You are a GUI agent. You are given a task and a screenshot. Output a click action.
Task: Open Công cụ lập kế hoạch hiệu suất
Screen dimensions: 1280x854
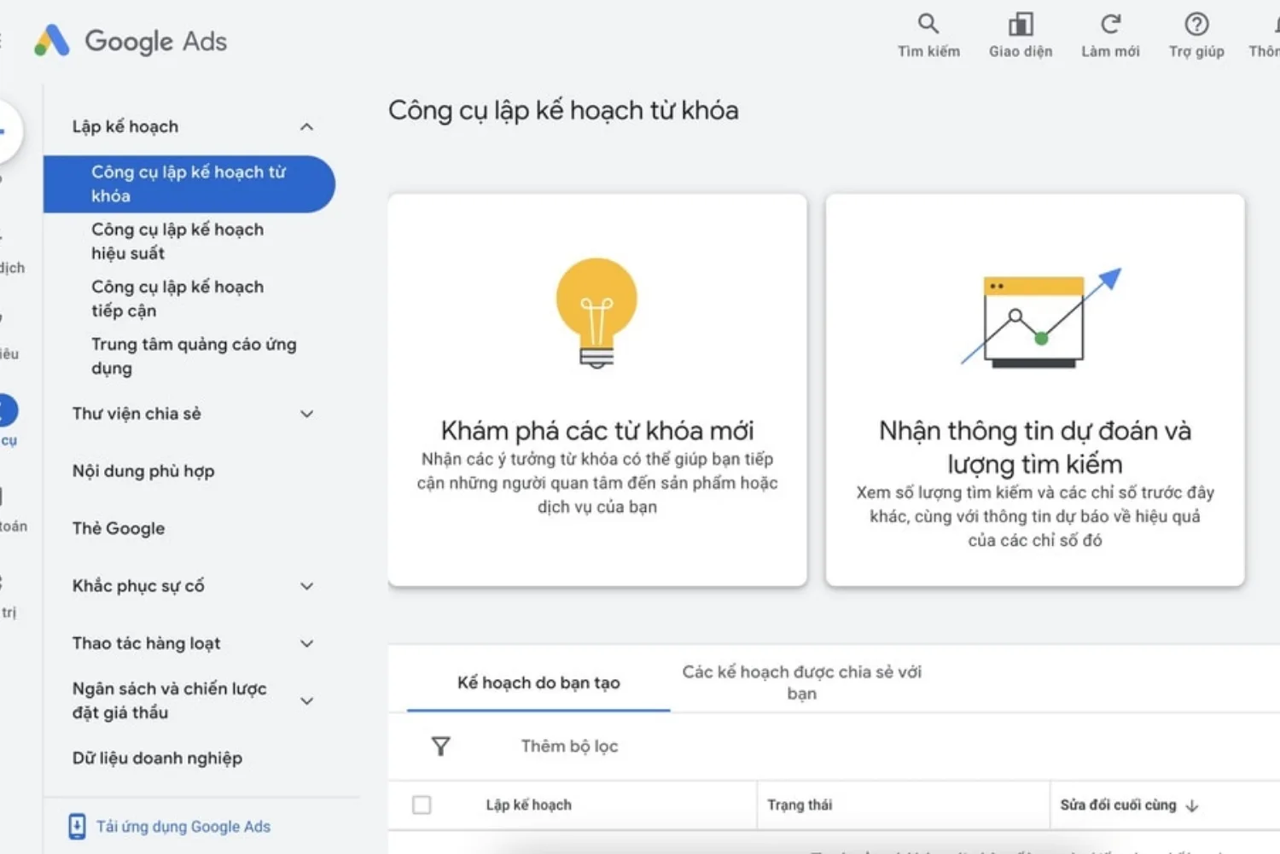[177, 241]
